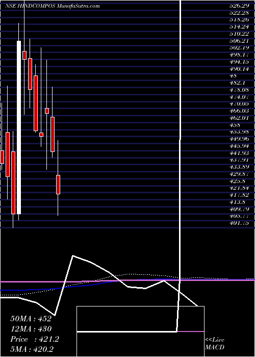Screen dimensions: 255x357
Task: Click the 5MA : 420.2 reading
Action: point(32,349)
